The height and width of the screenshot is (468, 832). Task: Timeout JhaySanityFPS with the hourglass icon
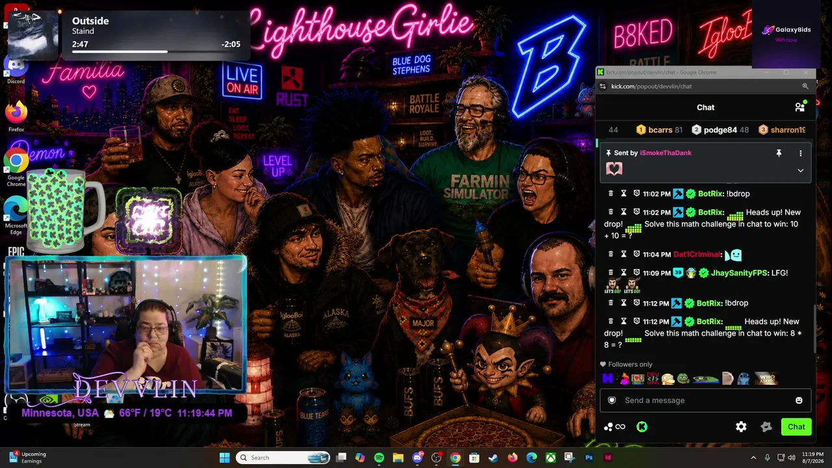click(623, 273)
